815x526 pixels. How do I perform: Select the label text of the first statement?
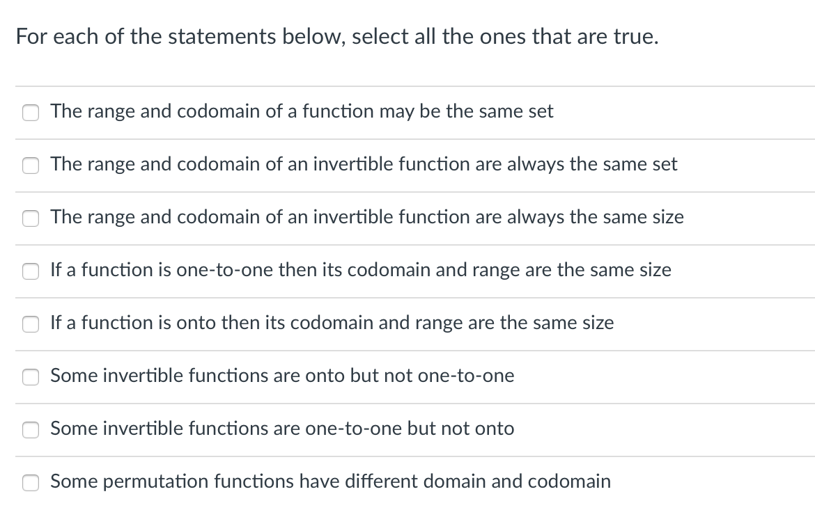tap(302, 111)
